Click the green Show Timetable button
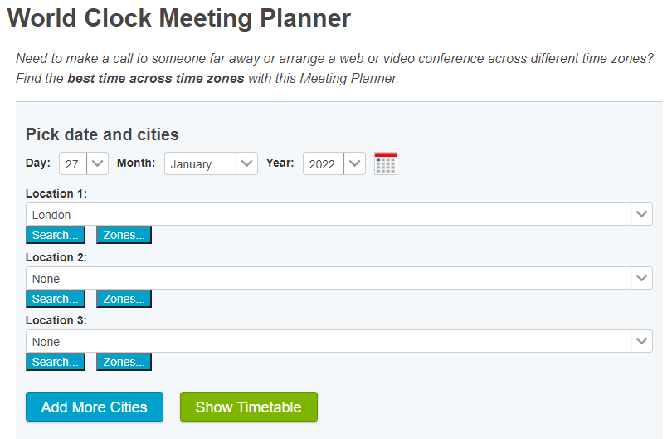672x439 pixels. [248, 407]
